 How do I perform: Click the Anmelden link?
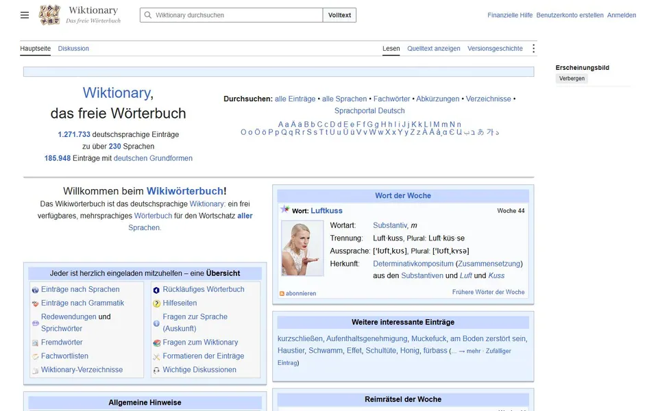(x=622, y=15)
